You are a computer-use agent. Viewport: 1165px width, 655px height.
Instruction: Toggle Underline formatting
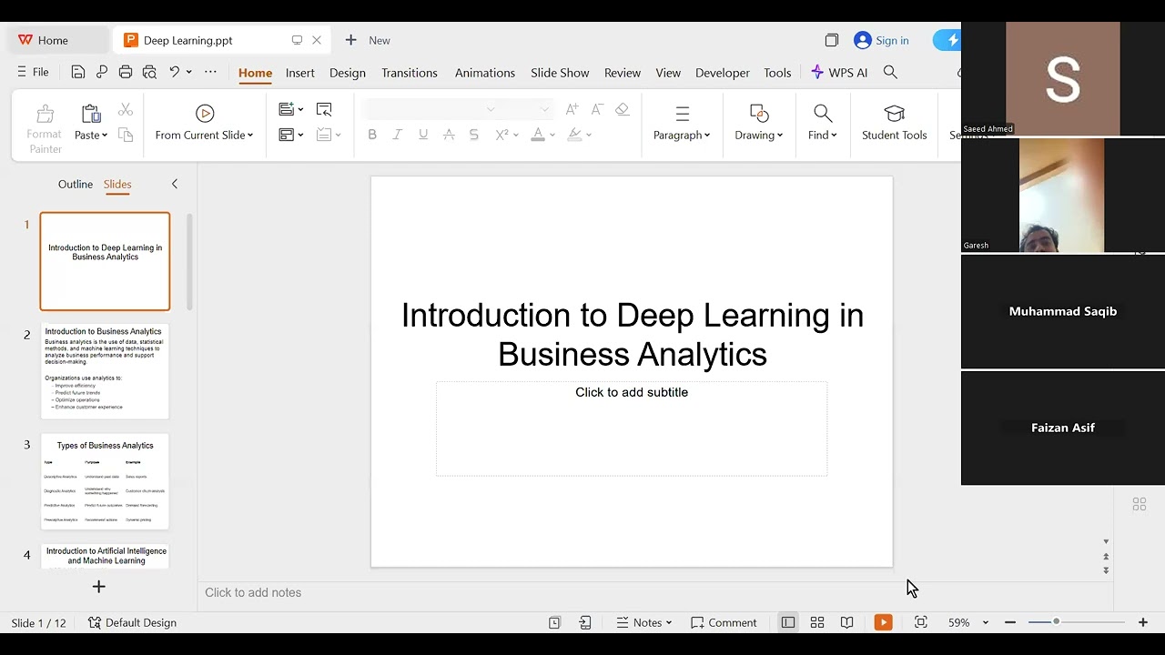(x=423, y=135)
